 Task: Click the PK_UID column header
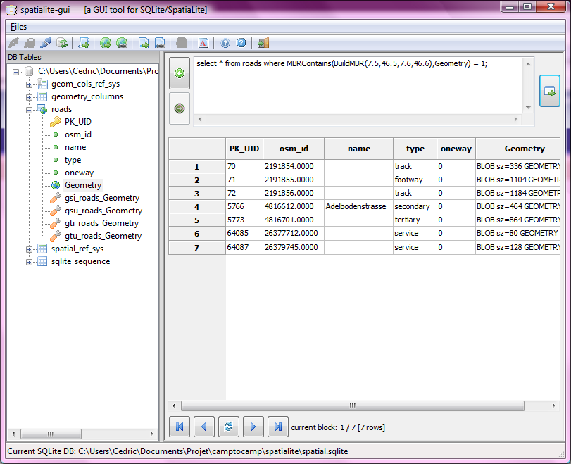pyautogui.click(x=244, y=149)
